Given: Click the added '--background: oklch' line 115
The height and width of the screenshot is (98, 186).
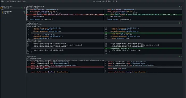Looking at the screenshot, I should (x=143, y=48).
